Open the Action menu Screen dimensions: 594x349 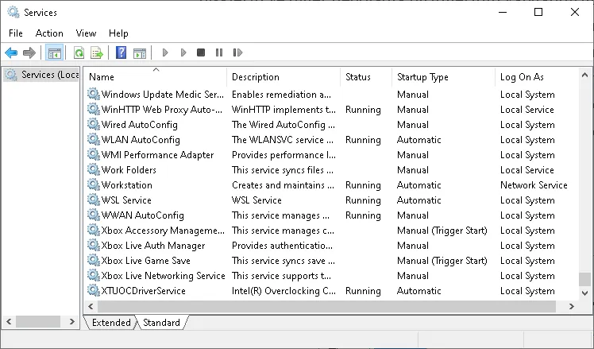(x=49, y=33)
